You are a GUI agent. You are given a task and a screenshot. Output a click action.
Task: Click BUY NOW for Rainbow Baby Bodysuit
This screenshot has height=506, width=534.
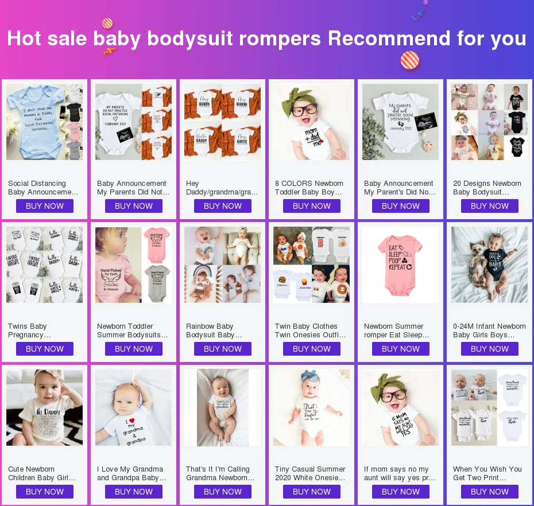pos(223,349)
